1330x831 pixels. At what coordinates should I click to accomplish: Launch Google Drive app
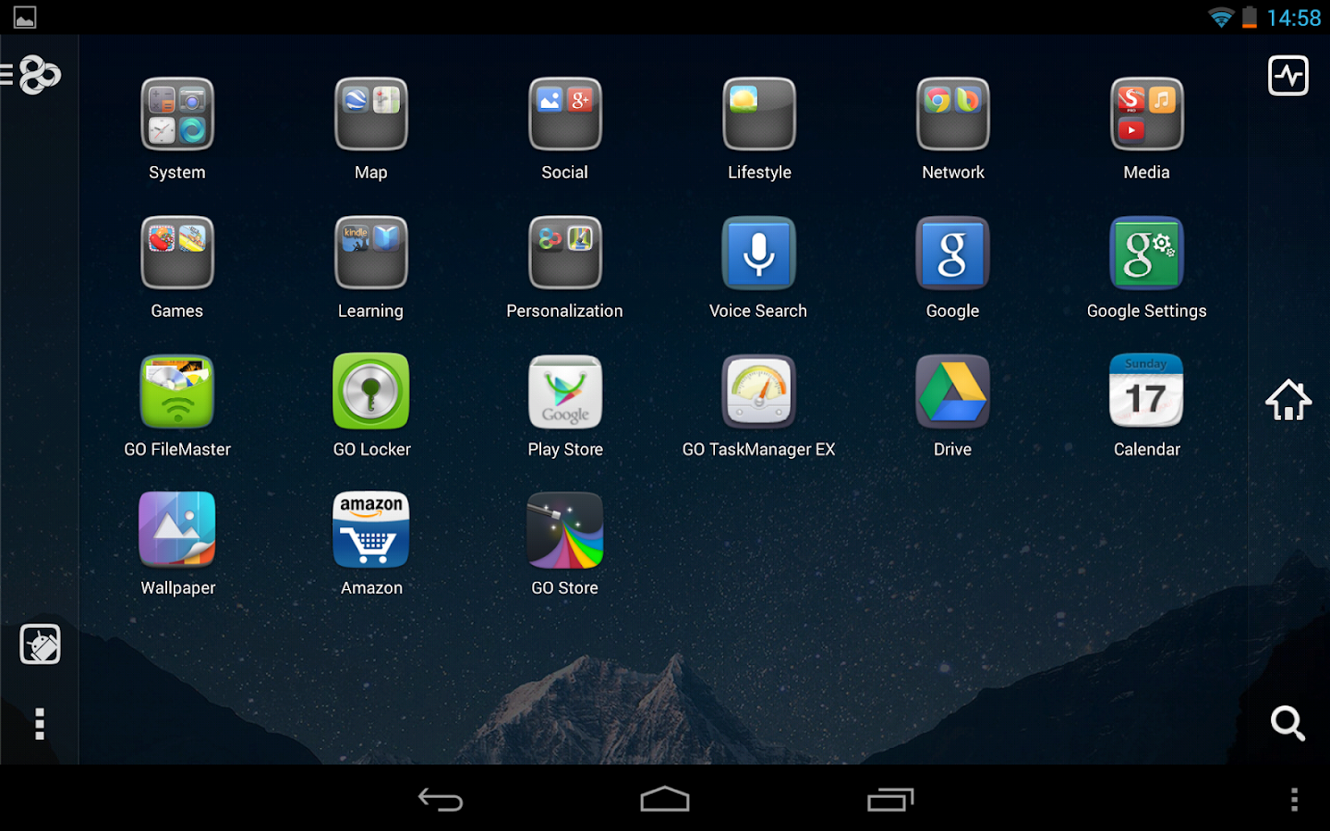point(953,391)
